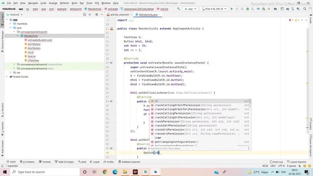
Task: Hide the Project panel with minus icon
Action: pos(102,15)
